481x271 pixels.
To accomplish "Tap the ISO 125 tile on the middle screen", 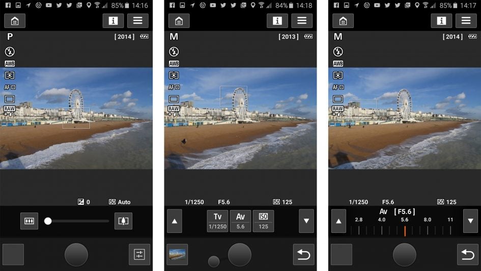I will click(263, 221).
